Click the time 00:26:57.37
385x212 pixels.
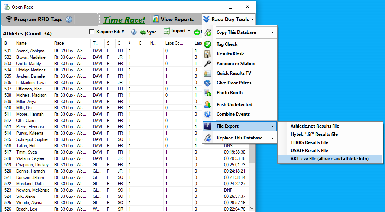[x=234, y=196]
